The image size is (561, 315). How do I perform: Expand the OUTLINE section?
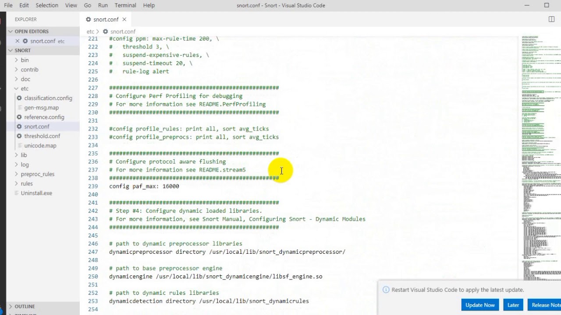25,306
